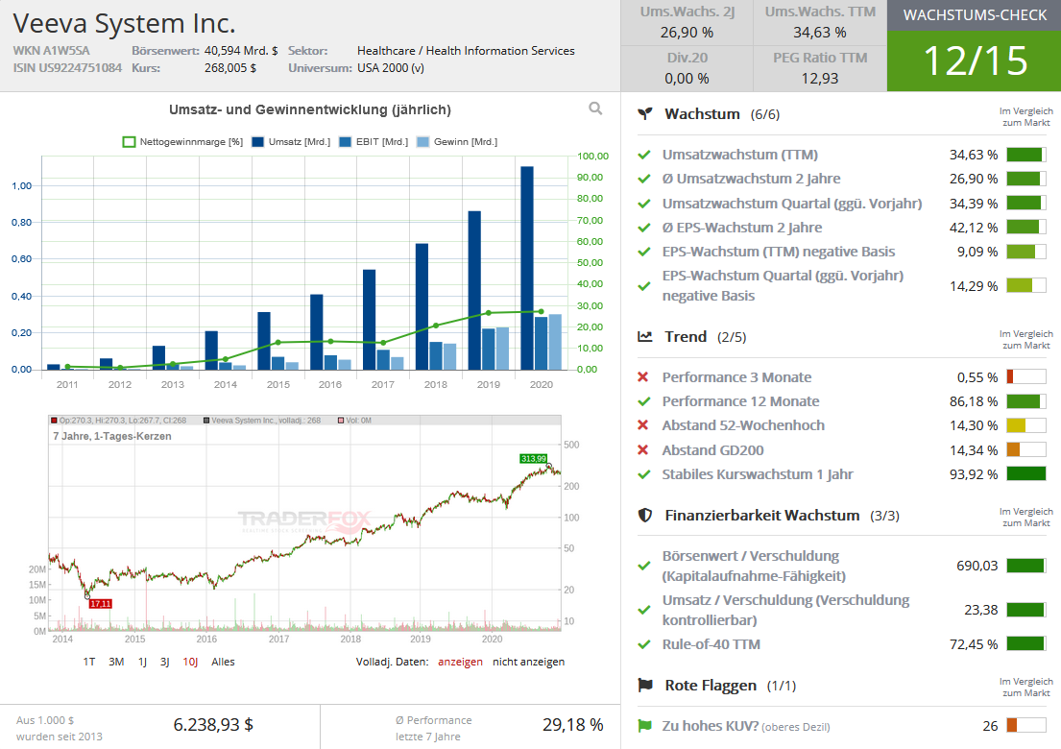Click the checkmark beside Performance 12 Monate
Viewport: 1061px width, 749px height.
(644, 401)
